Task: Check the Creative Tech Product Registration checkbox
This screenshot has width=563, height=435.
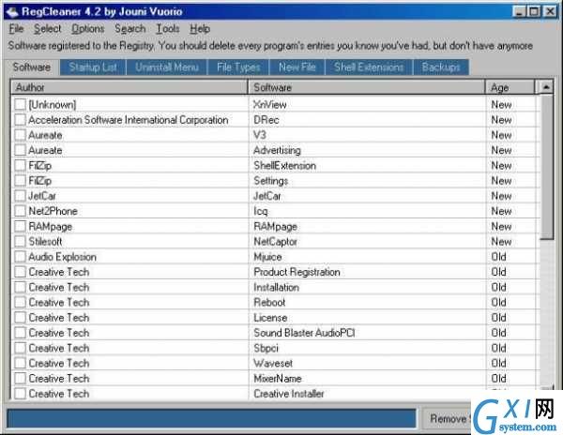Action: [20, 272]
